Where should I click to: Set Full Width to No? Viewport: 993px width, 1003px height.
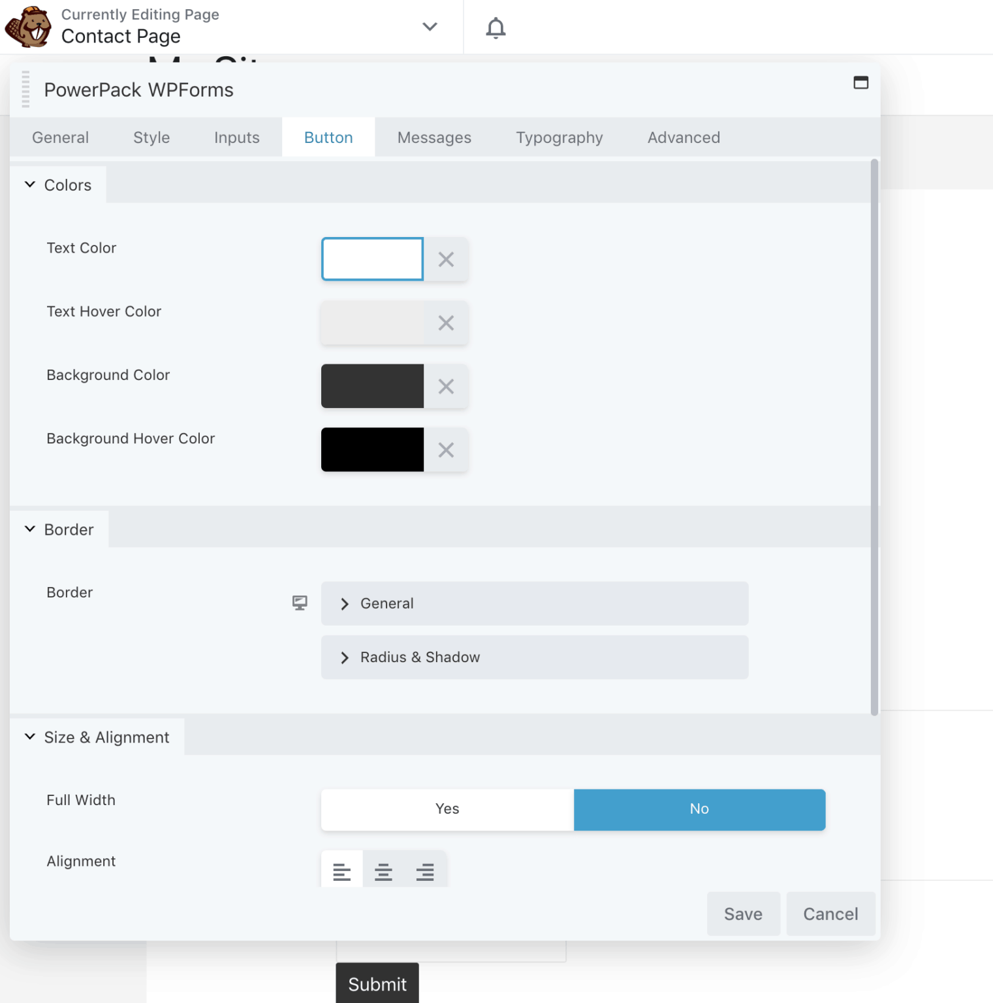pos(699,809)
